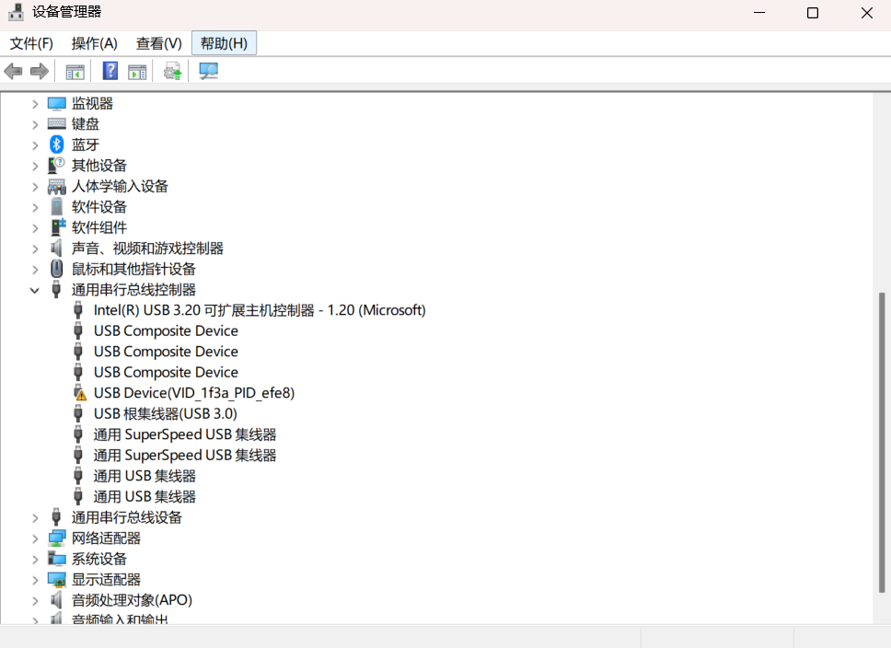
Task: Open the 操作(A) menu
Action: coord(95,43)
